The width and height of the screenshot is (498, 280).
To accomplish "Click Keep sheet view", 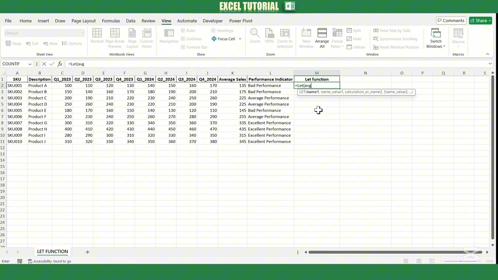I will click(x=13, y=44).
